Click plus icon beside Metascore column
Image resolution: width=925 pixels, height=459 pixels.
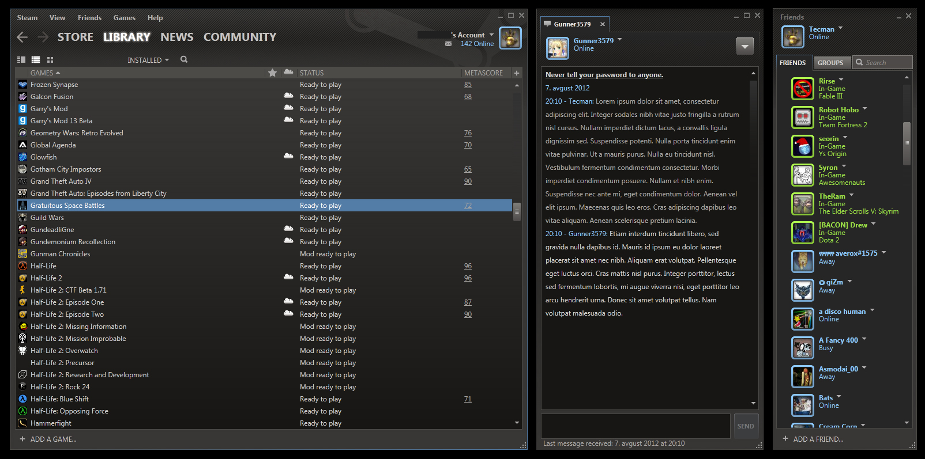click(x=517, y=73)
